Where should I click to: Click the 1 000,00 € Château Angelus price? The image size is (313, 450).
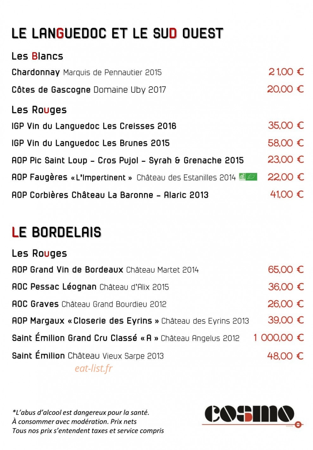(279, 338)
